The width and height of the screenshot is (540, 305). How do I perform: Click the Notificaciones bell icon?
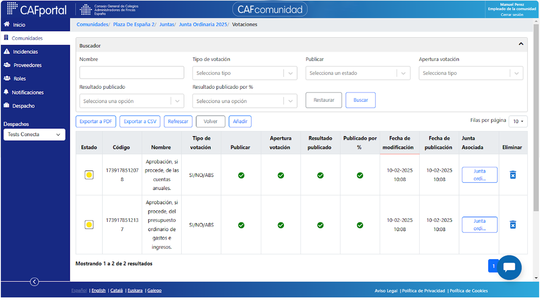tap(6, 92)
